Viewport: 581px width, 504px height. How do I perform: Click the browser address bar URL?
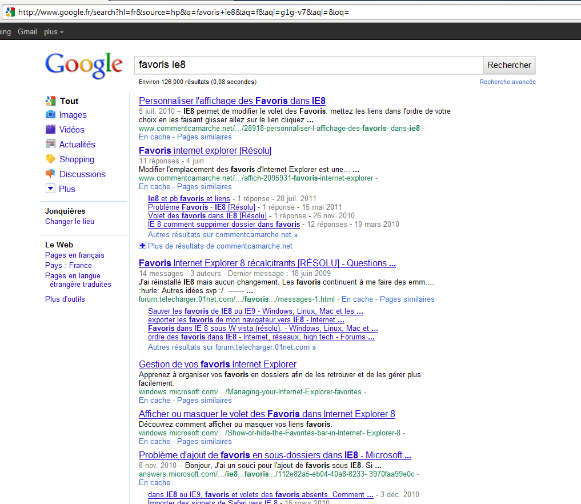point(183,12)
